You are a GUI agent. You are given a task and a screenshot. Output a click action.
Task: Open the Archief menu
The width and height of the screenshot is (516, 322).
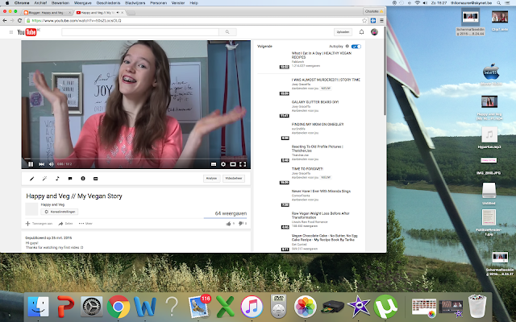pyautogui.click(x=40, y=2)
